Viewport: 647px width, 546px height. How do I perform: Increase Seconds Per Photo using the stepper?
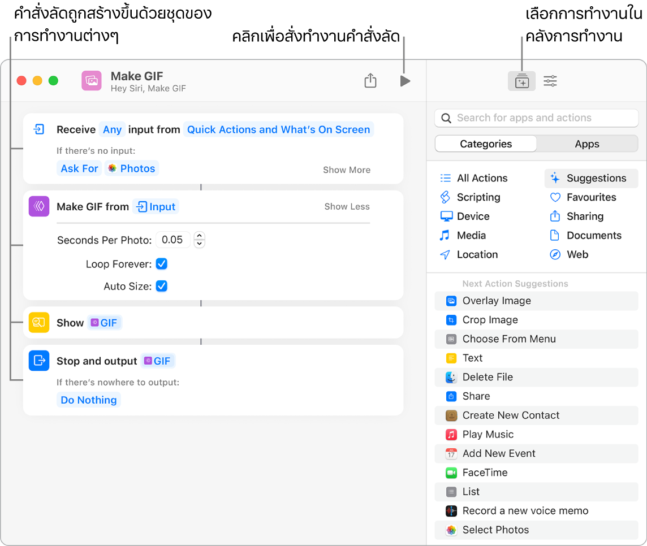click(199, 236)
